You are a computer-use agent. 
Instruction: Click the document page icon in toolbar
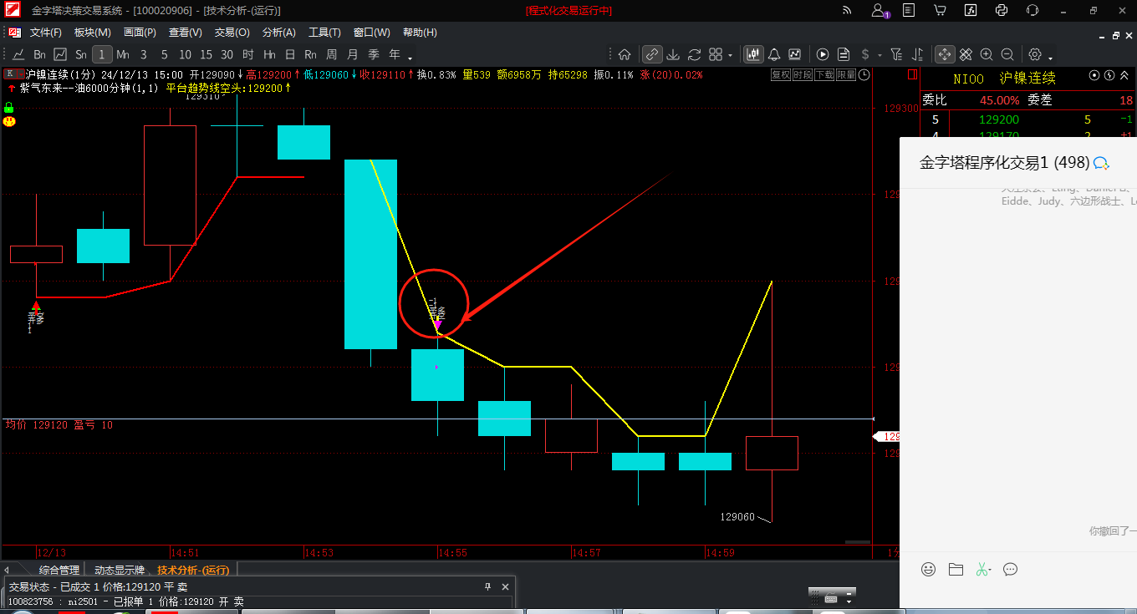point(844,54)
